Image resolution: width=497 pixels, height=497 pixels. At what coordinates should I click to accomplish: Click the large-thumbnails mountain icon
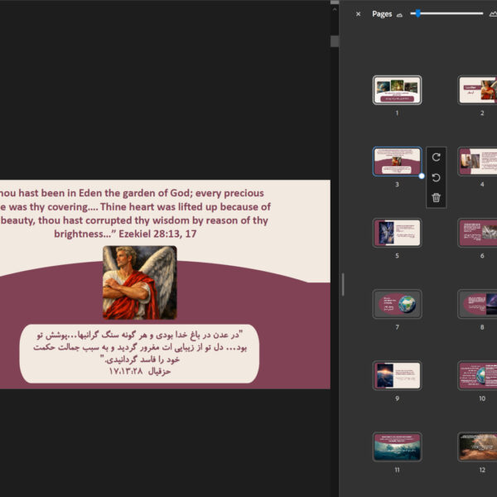(493, 14)
